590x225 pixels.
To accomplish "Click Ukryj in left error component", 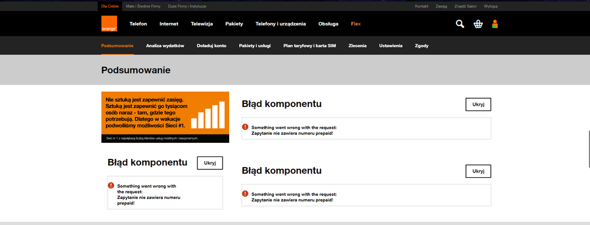I will pos(210,163).
